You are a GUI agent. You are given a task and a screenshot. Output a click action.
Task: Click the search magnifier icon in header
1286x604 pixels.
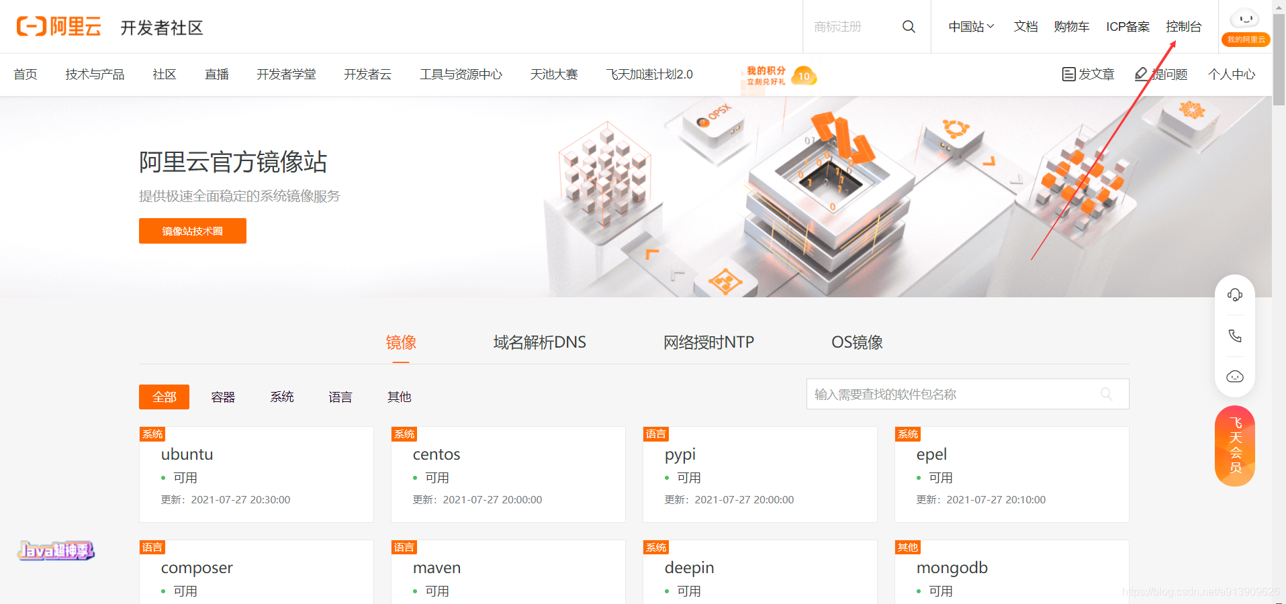point(909,27)
